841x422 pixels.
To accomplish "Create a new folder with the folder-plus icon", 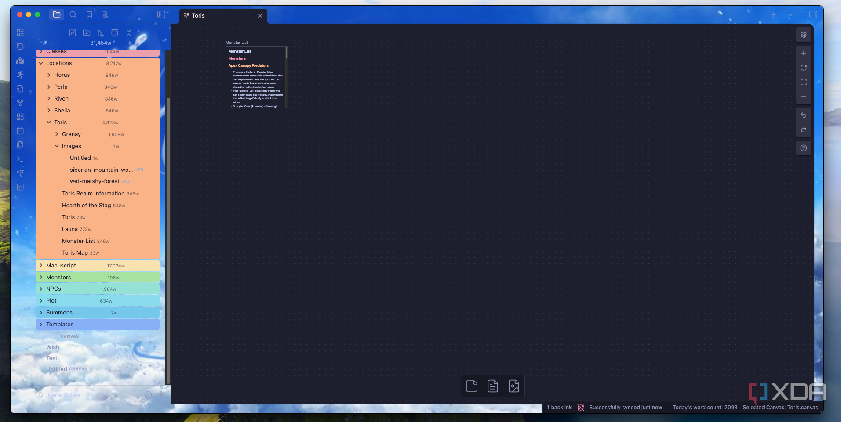I will (x=86, y=33).
